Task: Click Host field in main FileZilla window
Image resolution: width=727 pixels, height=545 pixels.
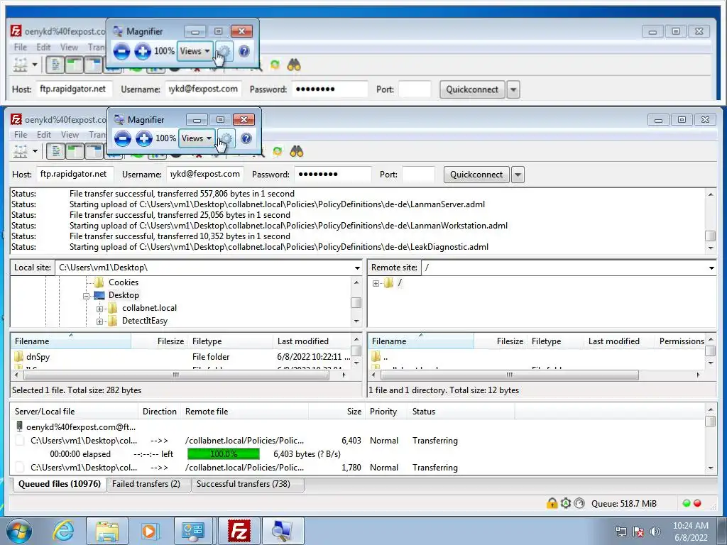Action: pos(75,175)
